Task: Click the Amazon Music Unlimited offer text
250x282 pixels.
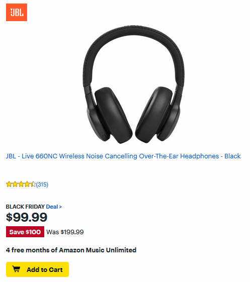Action: (71, 250)
